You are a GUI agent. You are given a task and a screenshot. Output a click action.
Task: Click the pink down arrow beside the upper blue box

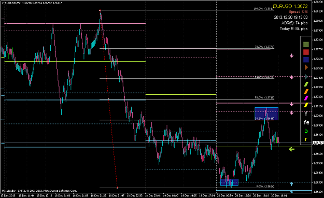291,112
